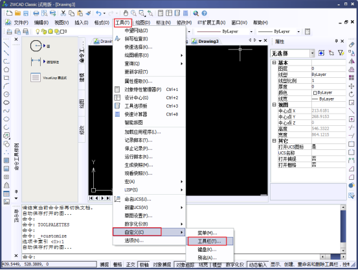Image resolution: width=358 pixels, height=270 pixels.
Task: Toggle 线宽 lineweight display in status bar
Action: pyautogui.click(x=203, y=265)
